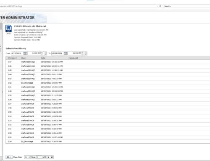The width and height of the screenshot is (210, 161).
Task: Click the From date field 8/17/2021
Action: point(17,53)
